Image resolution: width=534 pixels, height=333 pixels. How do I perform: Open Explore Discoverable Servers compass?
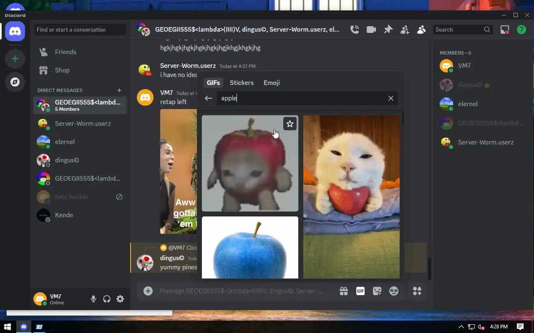coord(15,82)
